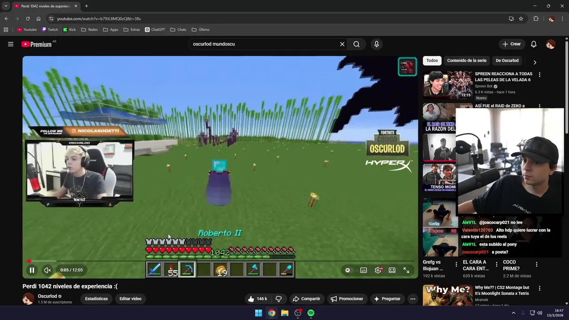The image size is (569, 320).
Task: Click the Preguntar button
Action: 387,299
